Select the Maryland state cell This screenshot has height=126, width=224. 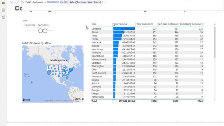point(96,86)
